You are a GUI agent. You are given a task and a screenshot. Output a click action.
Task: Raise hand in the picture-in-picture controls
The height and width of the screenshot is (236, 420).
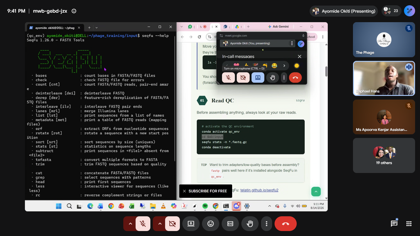click(x=272, y=77)
